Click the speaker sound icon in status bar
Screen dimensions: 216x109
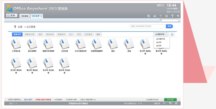(x=164, y=103)
